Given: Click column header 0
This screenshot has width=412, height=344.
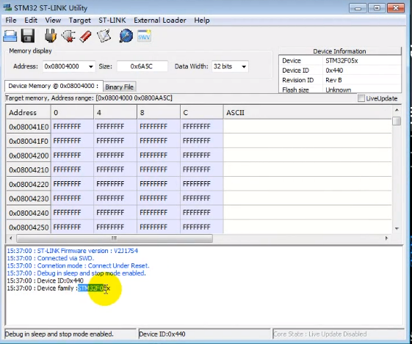Looking at the screenshot, I should pos(72,112).
